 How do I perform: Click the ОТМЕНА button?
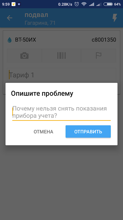(43, 132)
